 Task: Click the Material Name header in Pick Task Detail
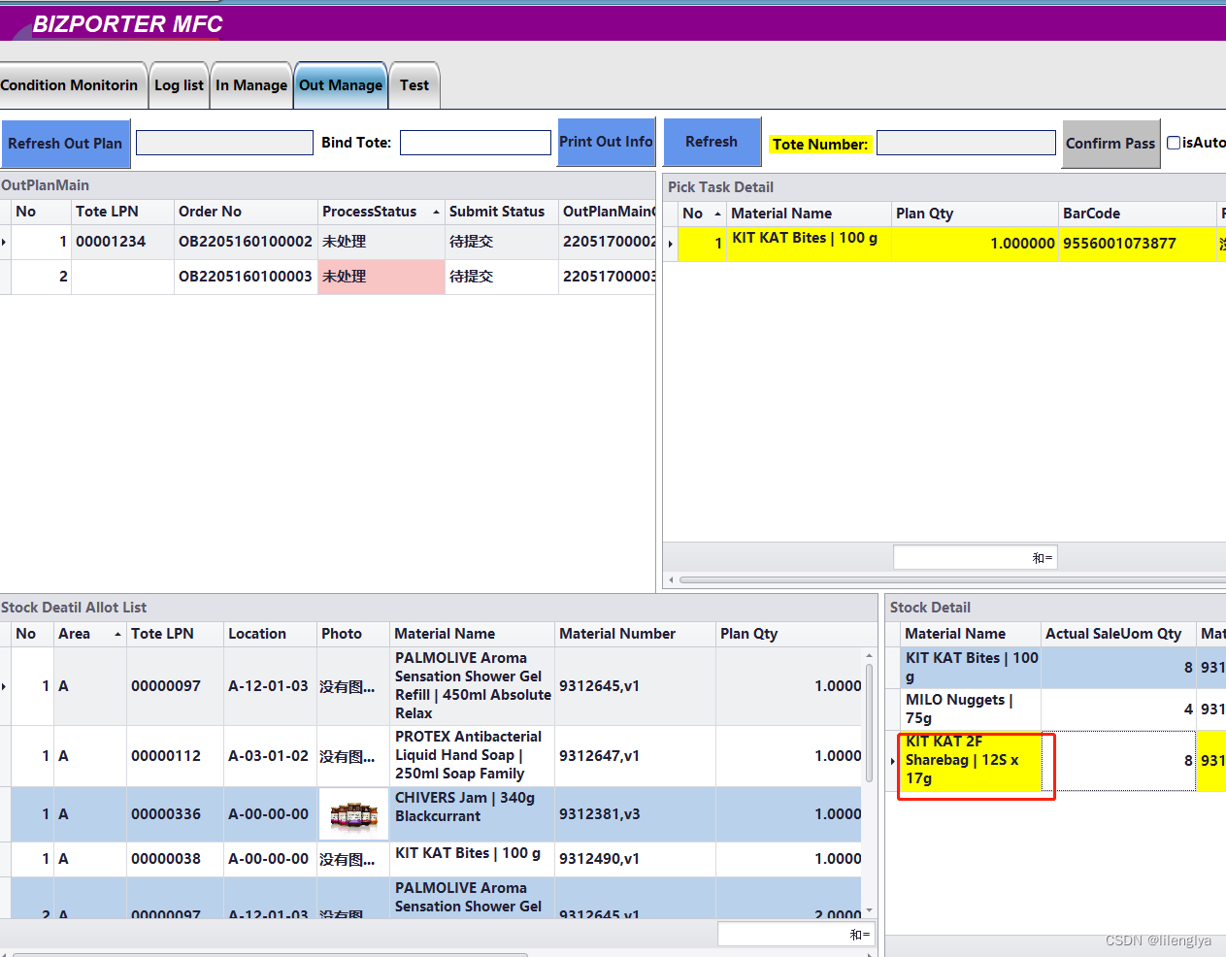pos(809,214)
